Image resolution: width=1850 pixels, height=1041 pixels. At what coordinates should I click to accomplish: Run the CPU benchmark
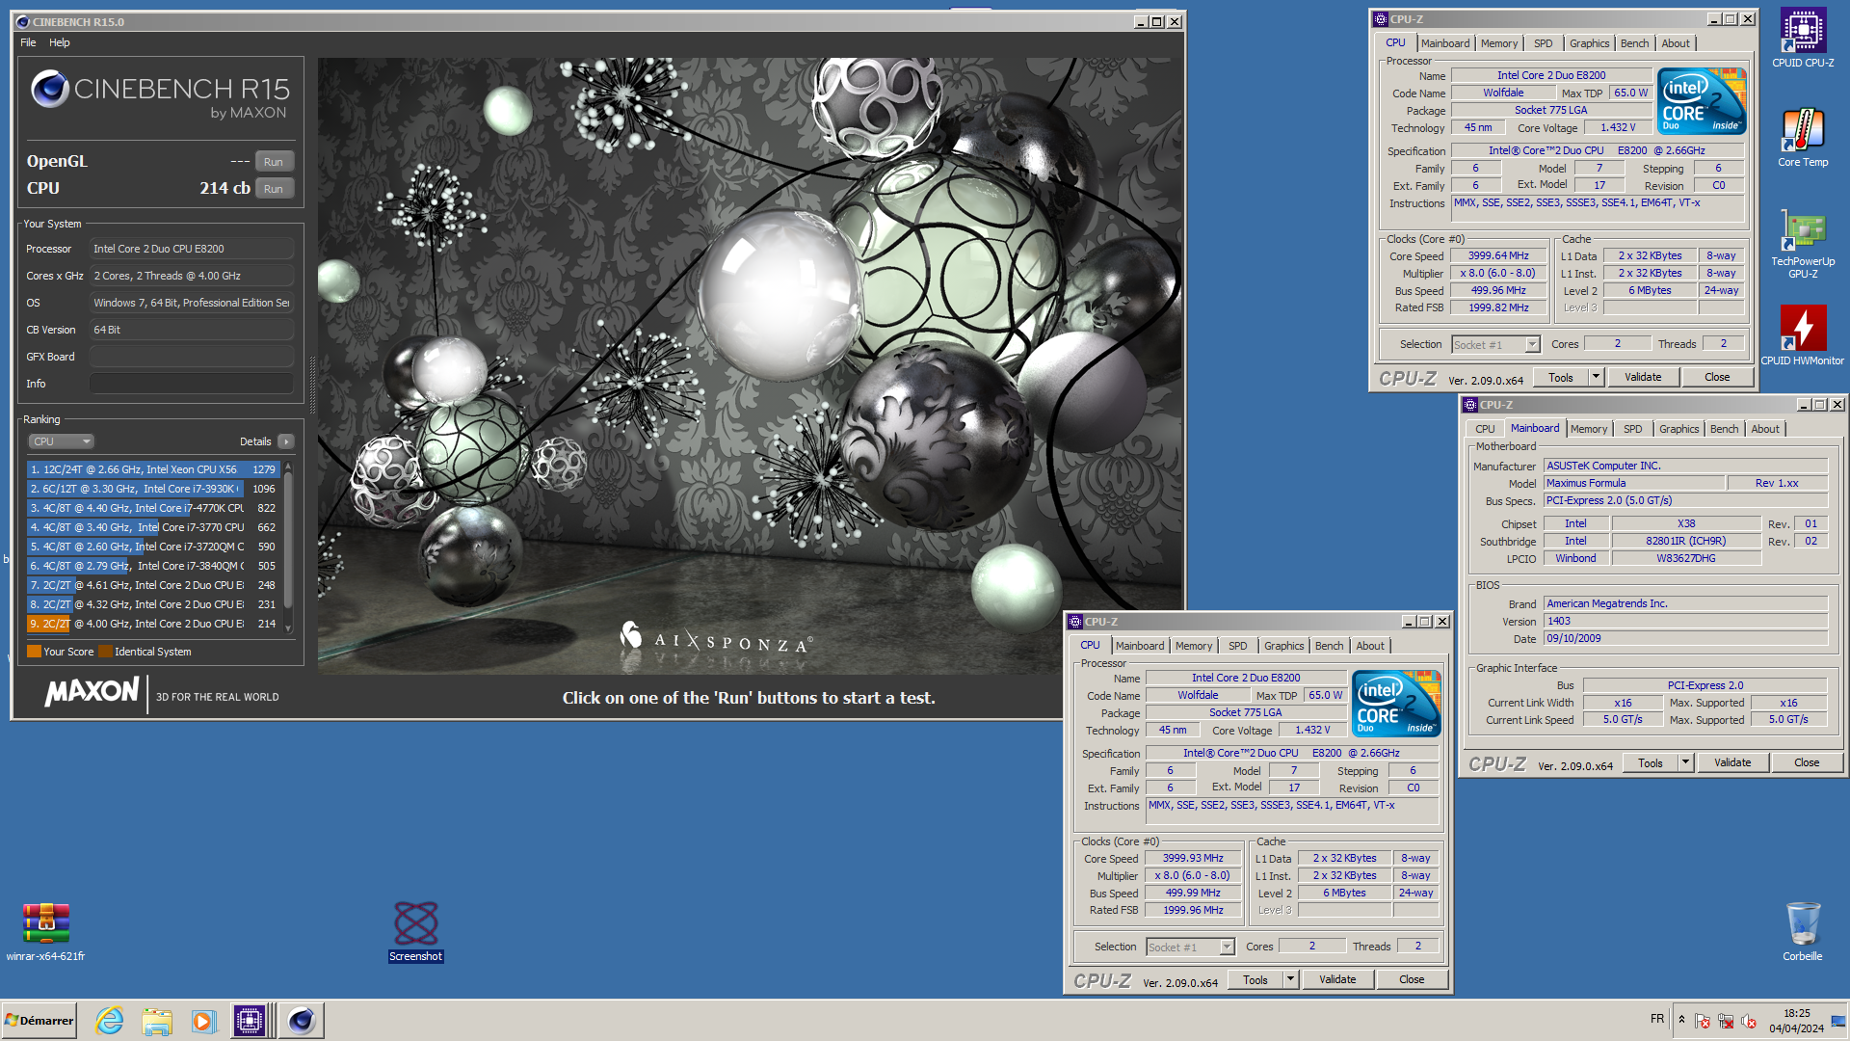(274, 189)
